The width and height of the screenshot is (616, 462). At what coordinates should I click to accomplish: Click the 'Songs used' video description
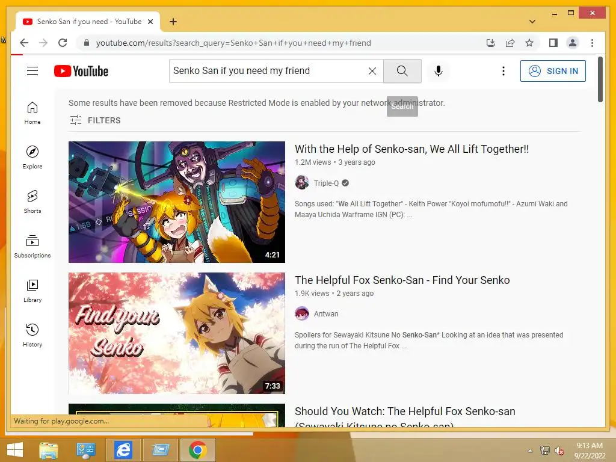pos(431,209)
